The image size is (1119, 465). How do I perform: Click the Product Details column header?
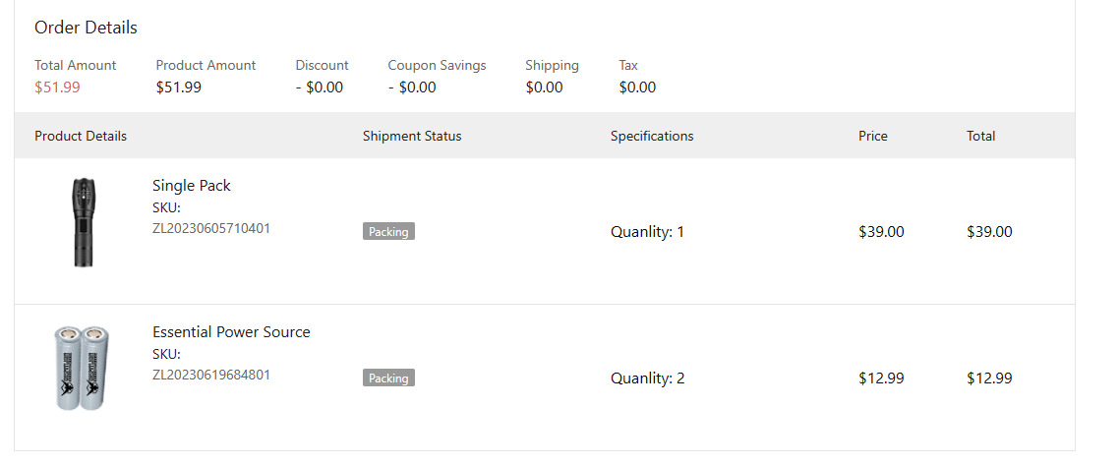(81, 137)
